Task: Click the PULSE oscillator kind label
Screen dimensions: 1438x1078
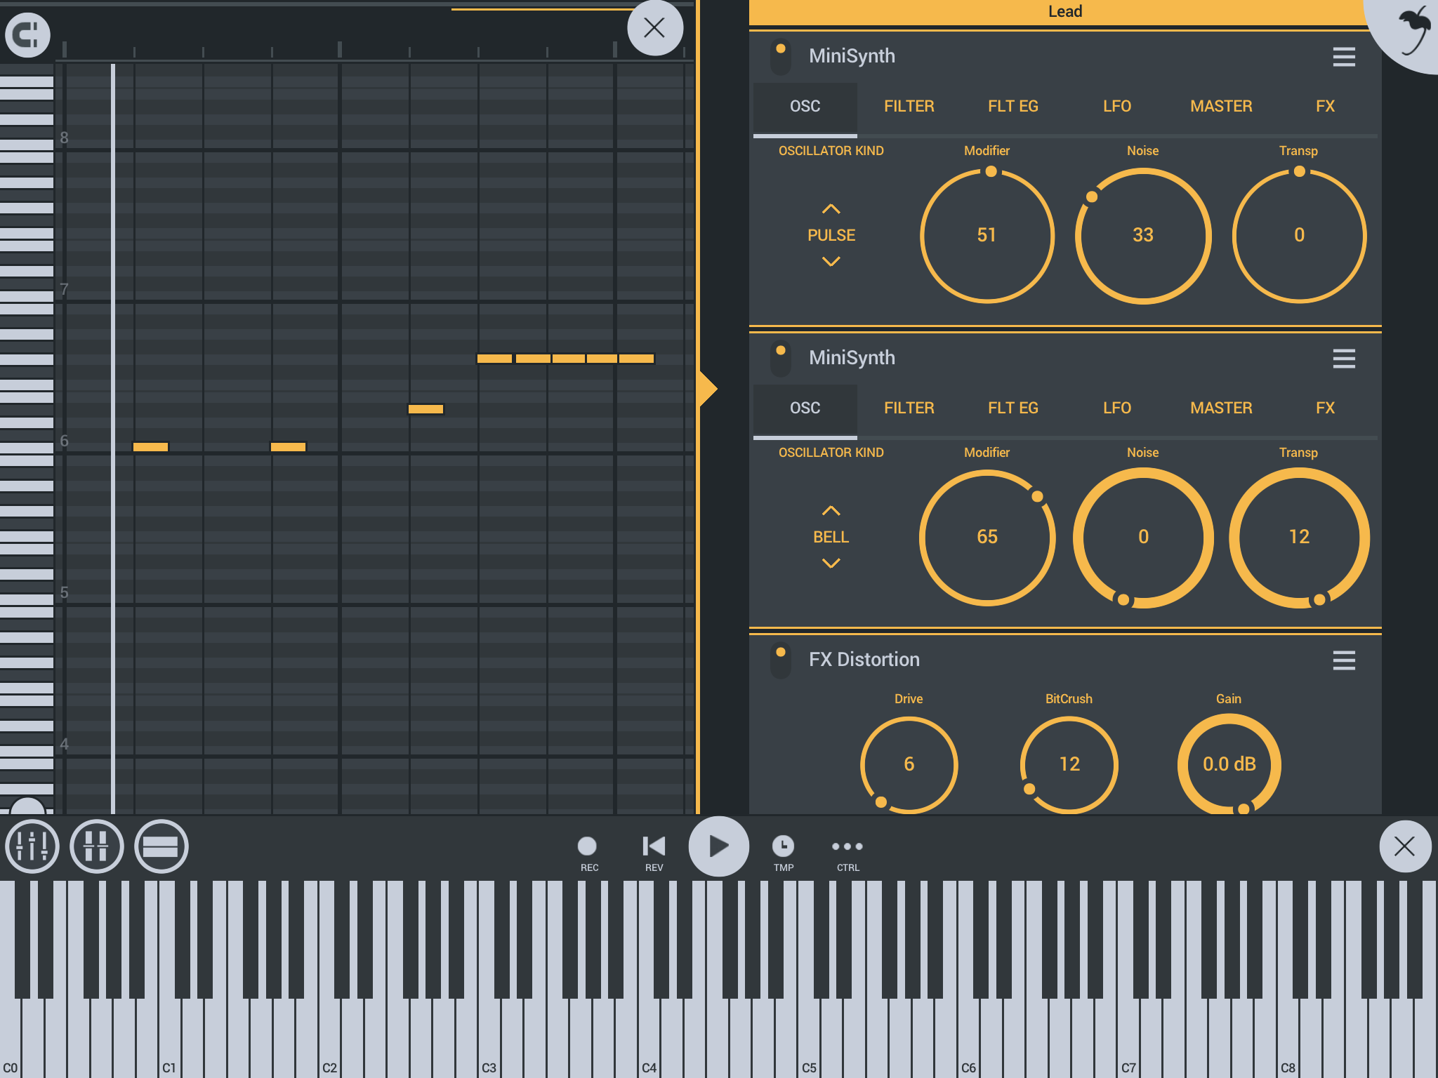Action: tap(831, 235)
